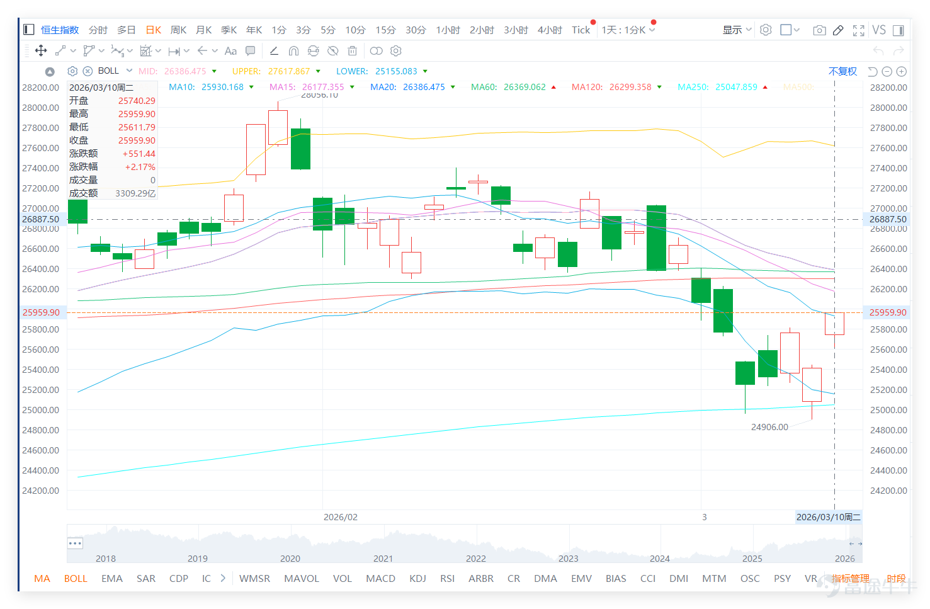Toggle hide drawings eye icon
This screenshot has width=930, height=609.
click(333, 51)
